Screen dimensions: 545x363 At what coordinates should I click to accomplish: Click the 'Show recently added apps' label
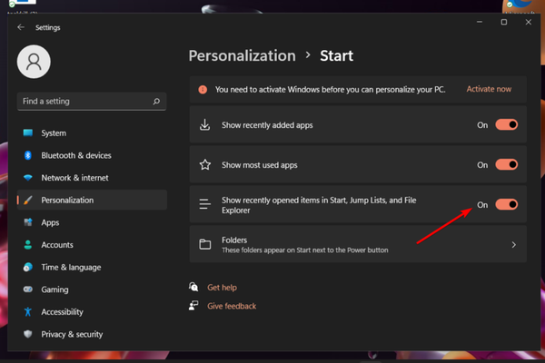click(267, 125)
